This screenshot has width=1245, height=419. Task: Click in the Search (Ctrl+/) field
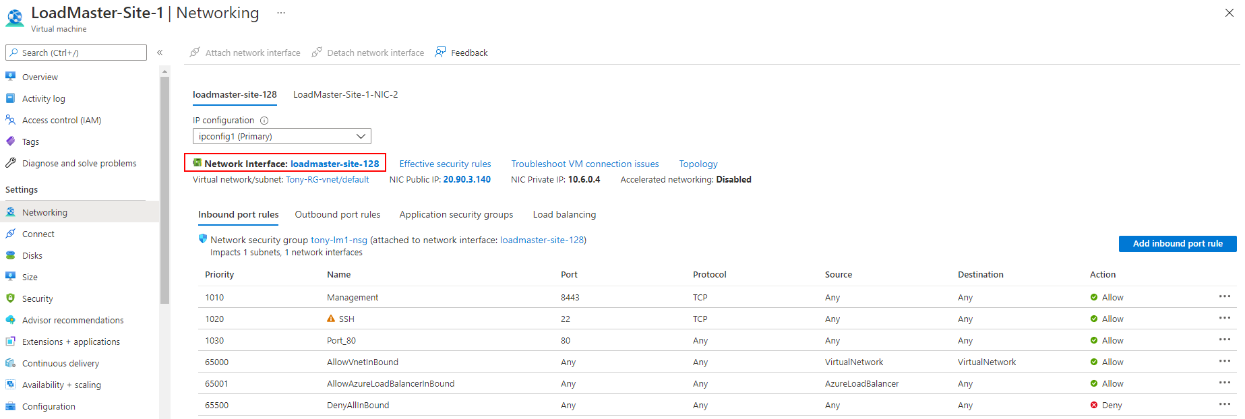[x=76, y=53]
